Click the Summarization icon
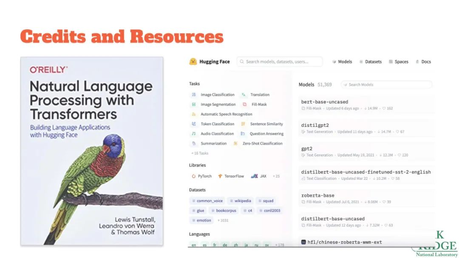459x258 pixels. (194, 143)
